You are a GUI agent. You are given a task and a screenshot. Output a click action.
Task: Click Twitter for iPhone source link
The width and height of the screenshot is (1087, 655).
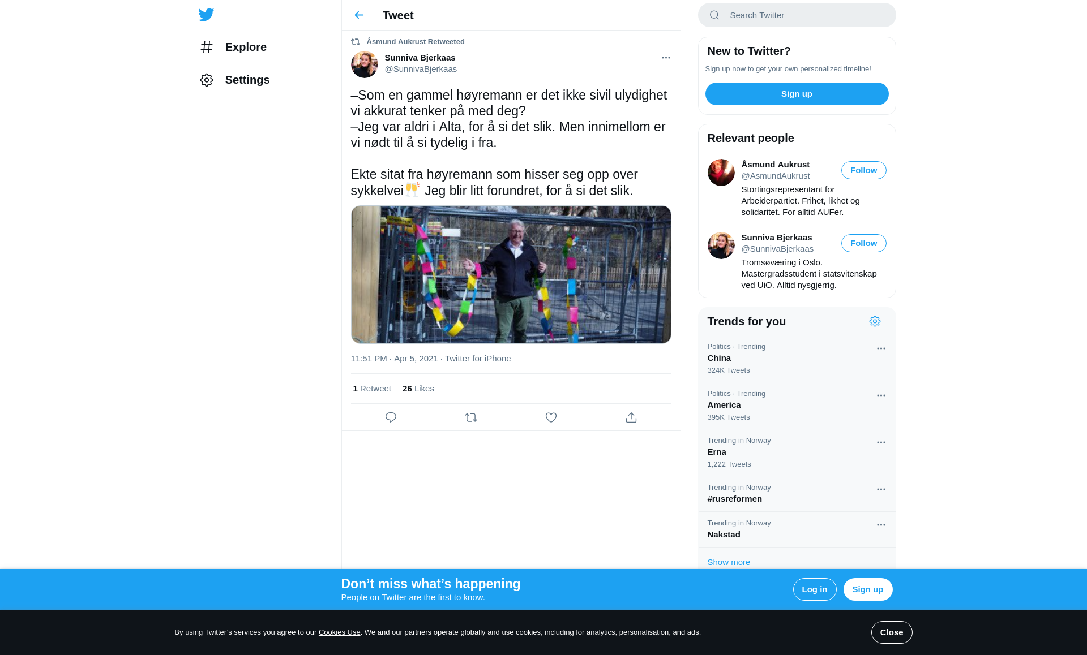coord(478,359)
